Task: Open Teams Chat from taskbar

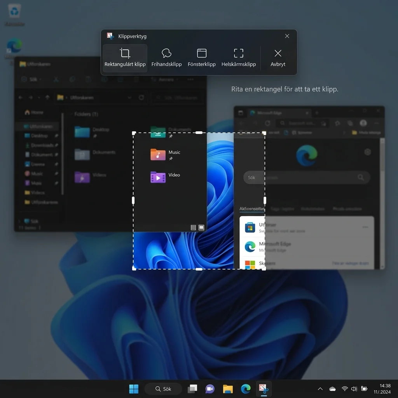Action: click(210, 389)
